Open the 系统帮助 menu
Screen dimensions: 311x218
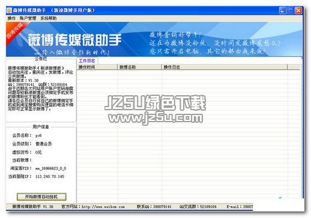pyautogui.click(x=49, y=19)
